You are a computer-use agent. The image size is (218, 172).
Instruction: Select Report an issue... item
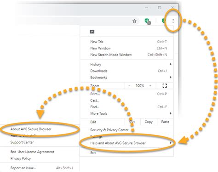pyautogui.click(x=40, y=168)
